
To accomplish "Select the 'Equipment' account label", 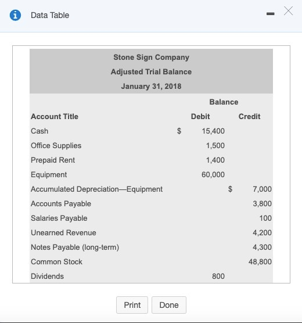I will coord(49,175).
